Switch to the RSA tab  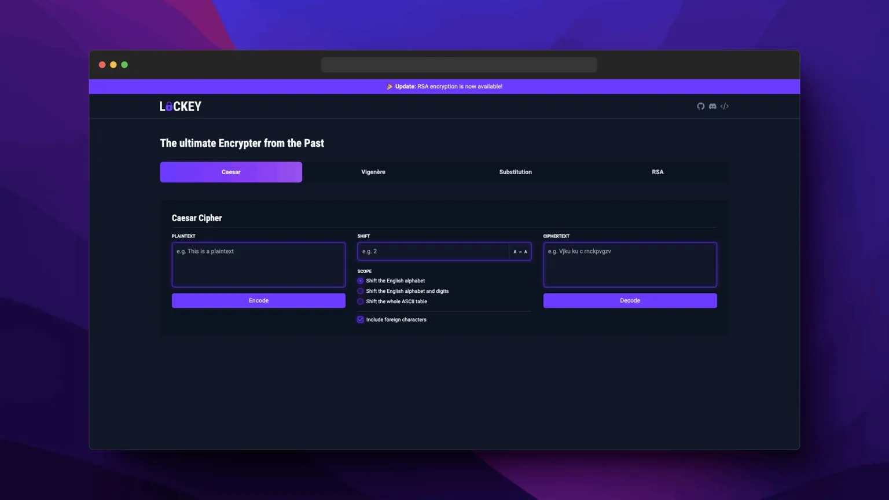[x=657, y=171]
